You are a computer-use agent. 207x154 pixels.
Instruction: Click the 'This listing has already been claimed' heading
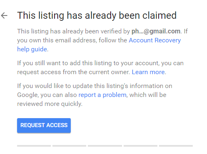click(97, 15)
